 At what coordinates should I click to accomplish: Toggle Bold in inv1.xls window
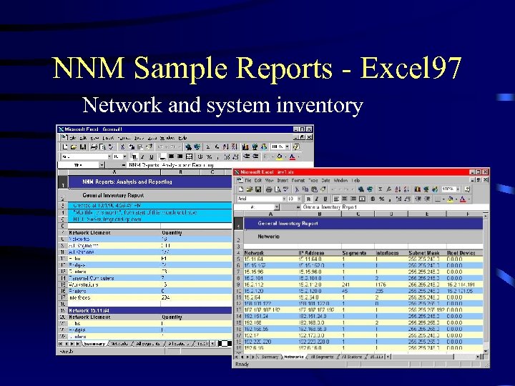coord(308,199)
